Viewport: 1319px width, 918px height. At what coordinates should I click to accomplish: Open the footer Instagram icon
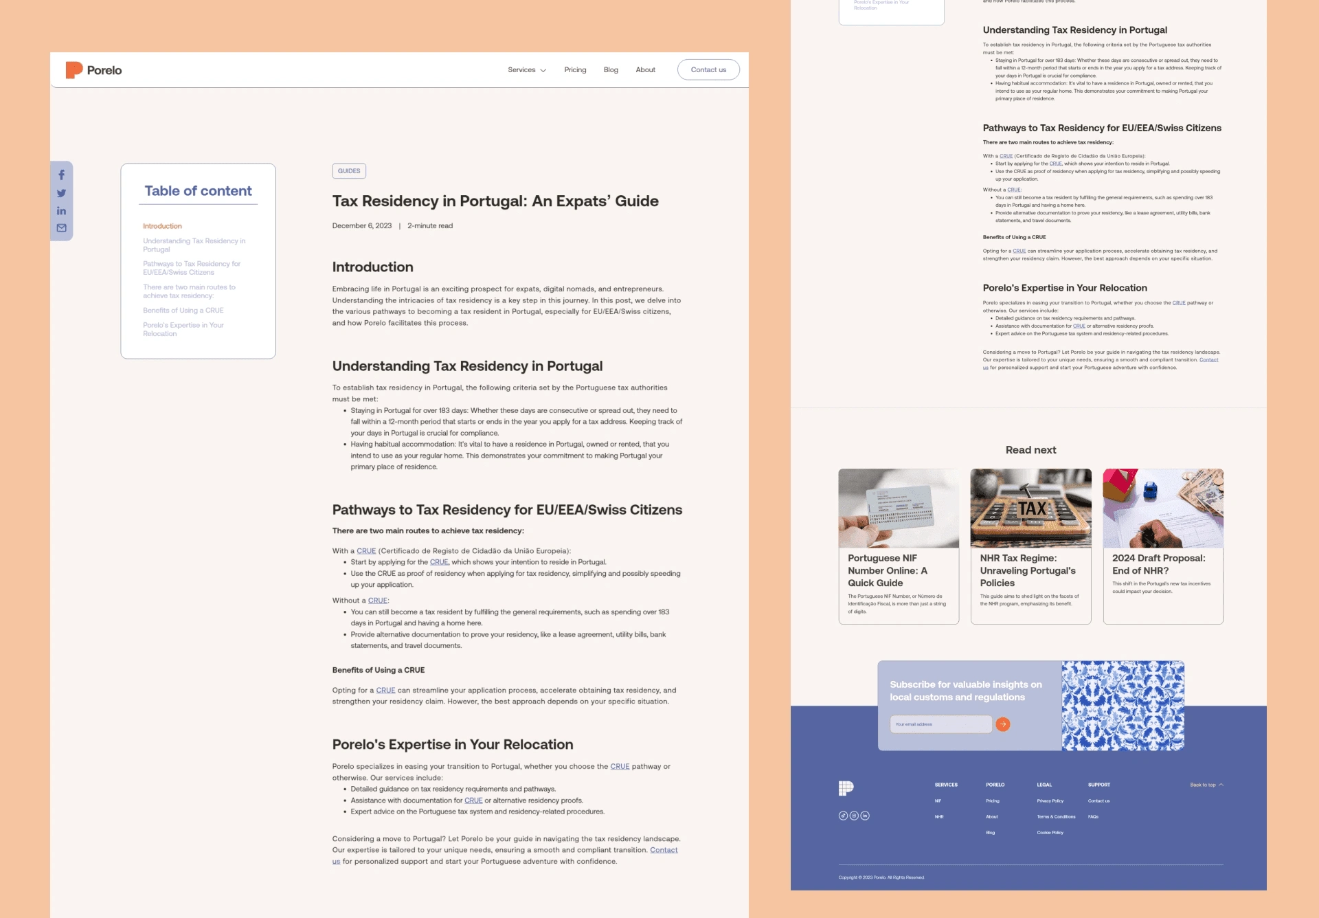click(x=854, y=816)
